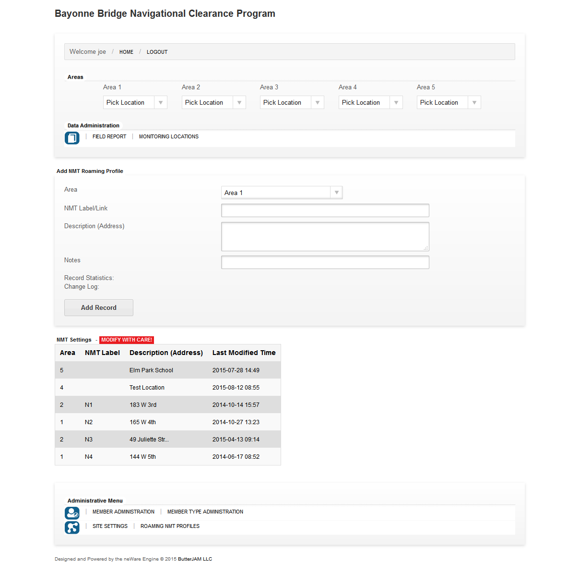Click the Site Settings network icon
This screenshot has width=579, height=563.
pos(72,527)
